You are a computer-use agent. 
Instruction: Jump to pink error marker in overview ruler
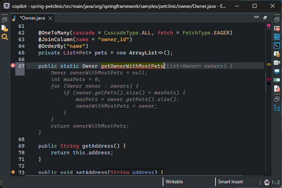pos(269,80)
